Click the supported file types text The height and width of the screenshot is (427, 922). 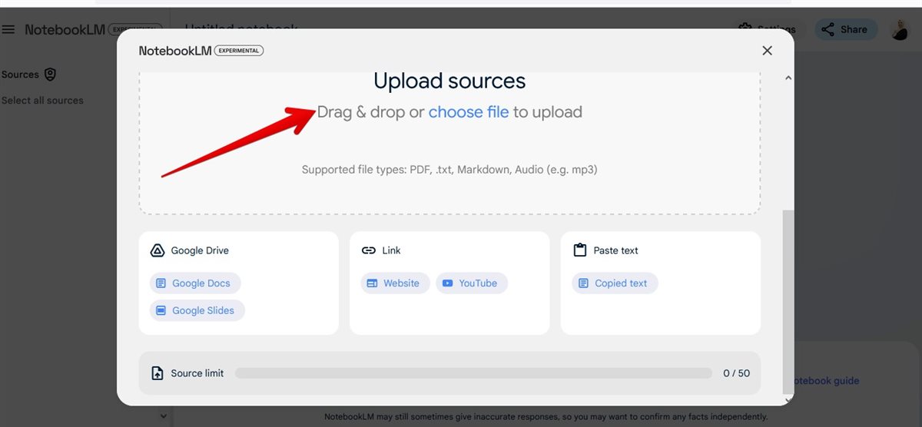pyautogui.click(x=449, y=170)
